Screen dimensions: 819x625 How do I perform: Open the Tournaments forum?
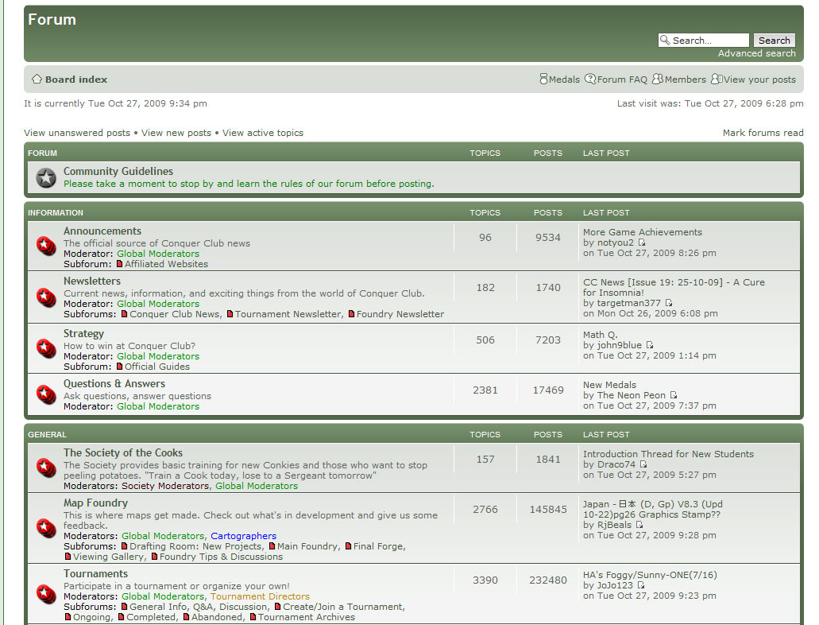[x=95, y=574]
